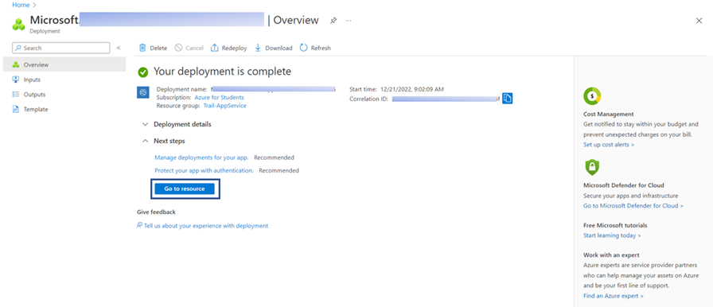Open the Azure for Students subscription
Image resolution: width=713 pixels, height=307 pixels.
pyautogui.click(x=219, y=97)
